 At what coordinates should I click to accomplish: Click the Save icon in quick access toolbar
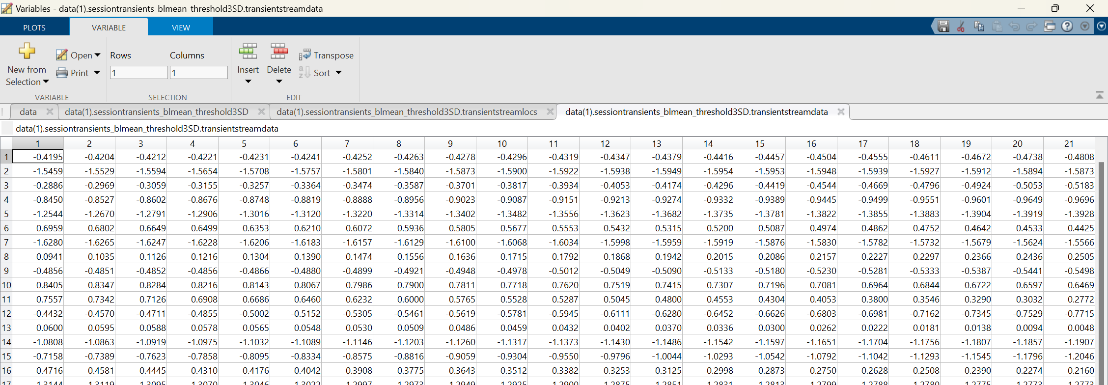943,27
